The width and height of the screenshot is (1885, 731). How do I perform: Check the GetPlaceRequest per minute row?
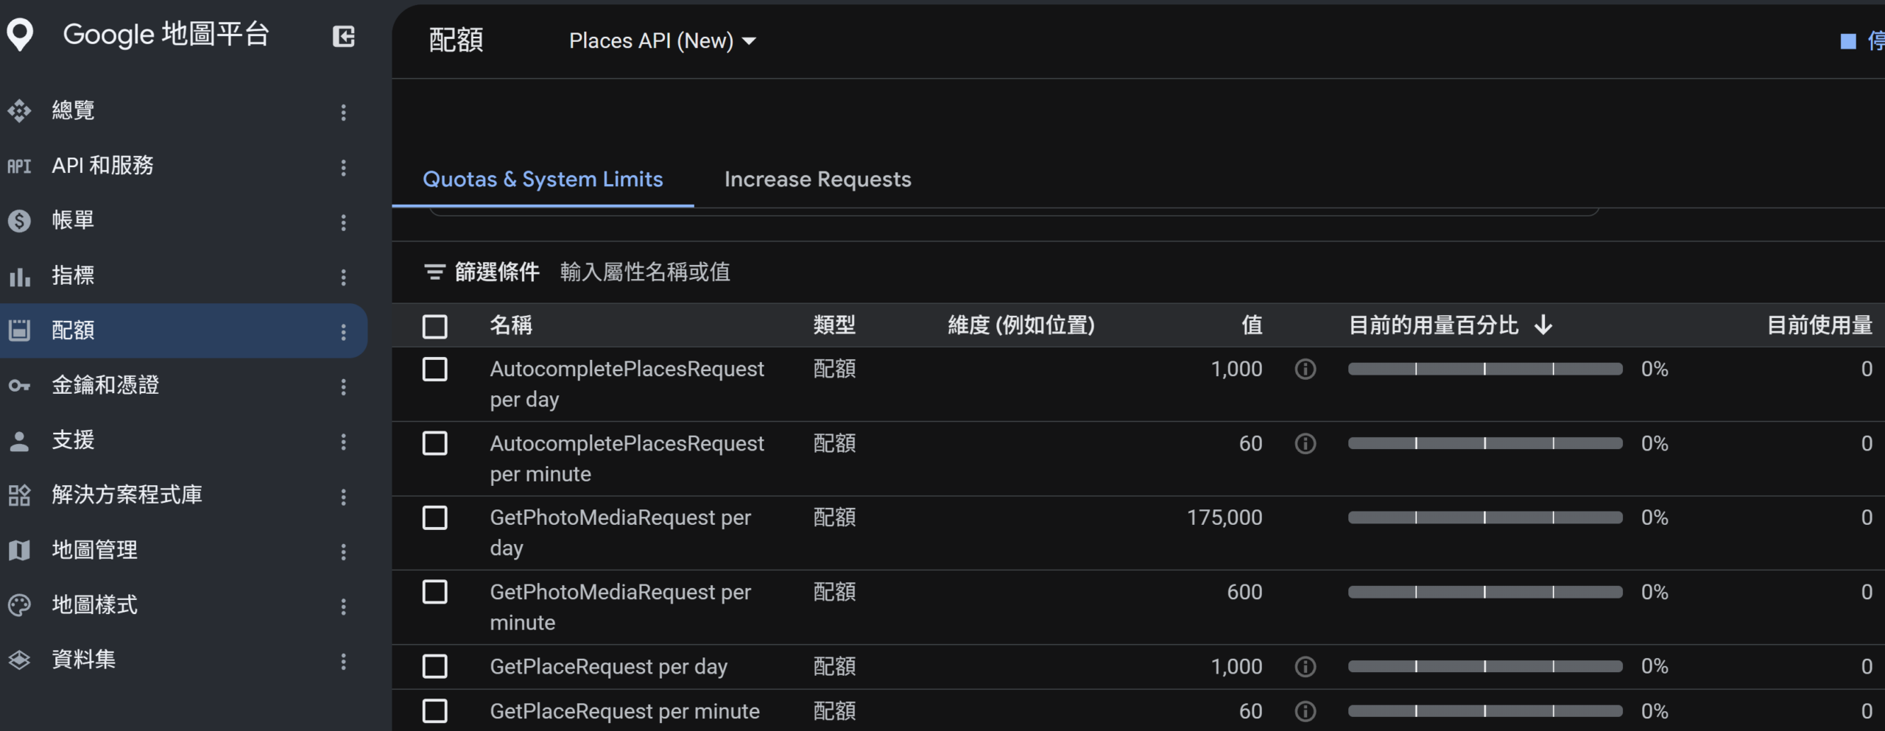pos(435,711)
